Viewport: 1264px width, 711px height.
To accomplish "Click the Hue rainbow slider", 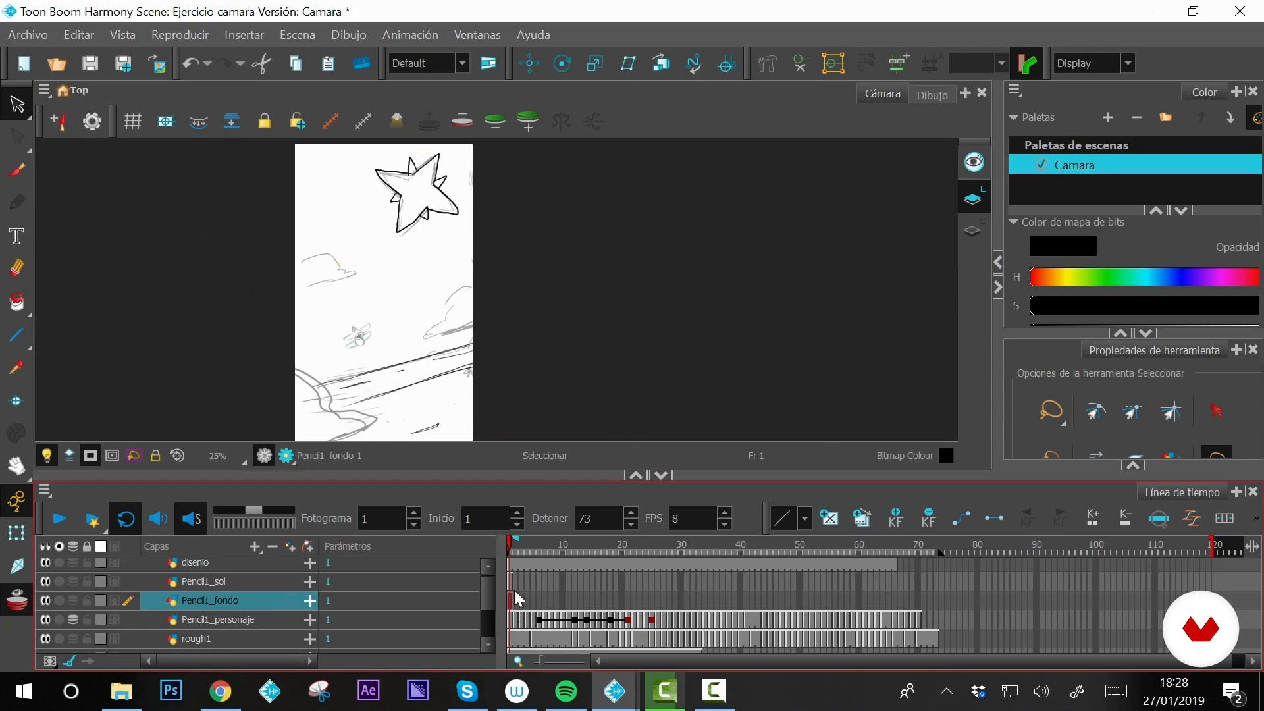I will [x=1144, y=277].
